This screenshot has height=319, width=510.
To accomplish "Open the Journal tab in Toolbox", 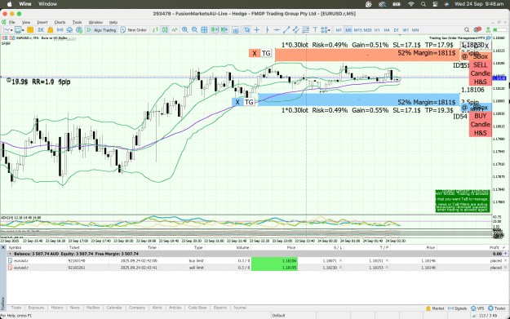I will [x=240, y=308].
